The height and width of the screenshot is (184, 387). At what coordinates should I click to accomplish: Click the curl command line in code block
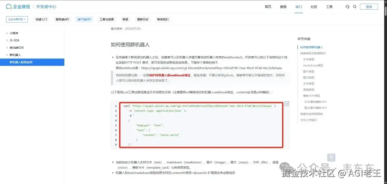point(200,106)
